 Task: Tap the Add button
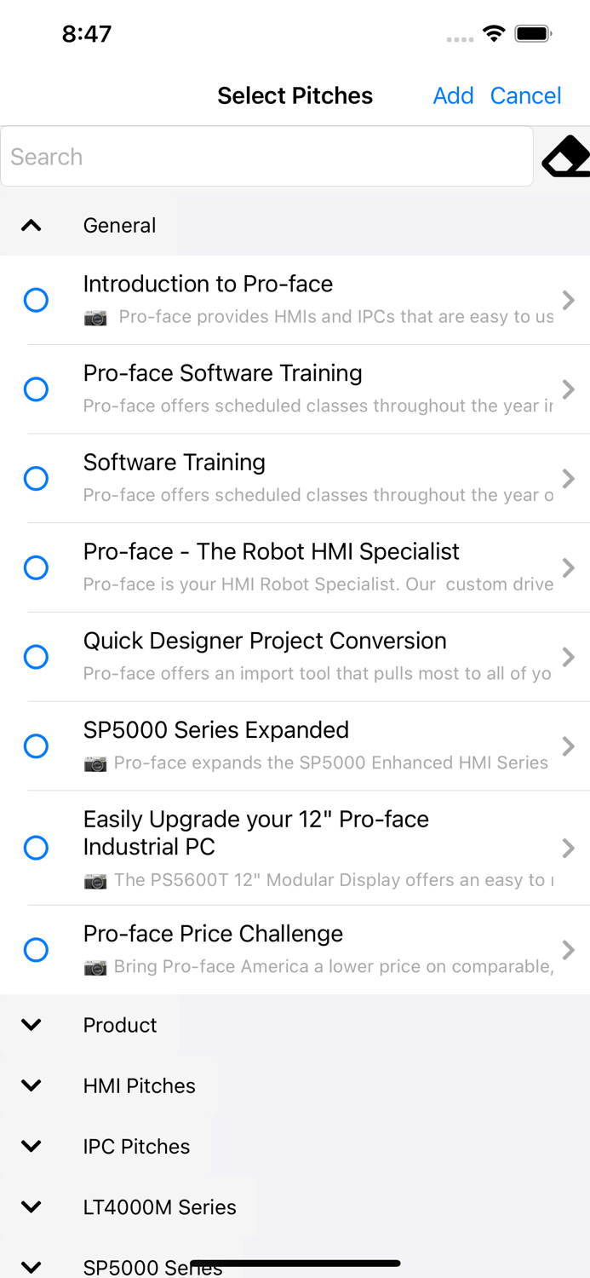(x=453, y=95)
